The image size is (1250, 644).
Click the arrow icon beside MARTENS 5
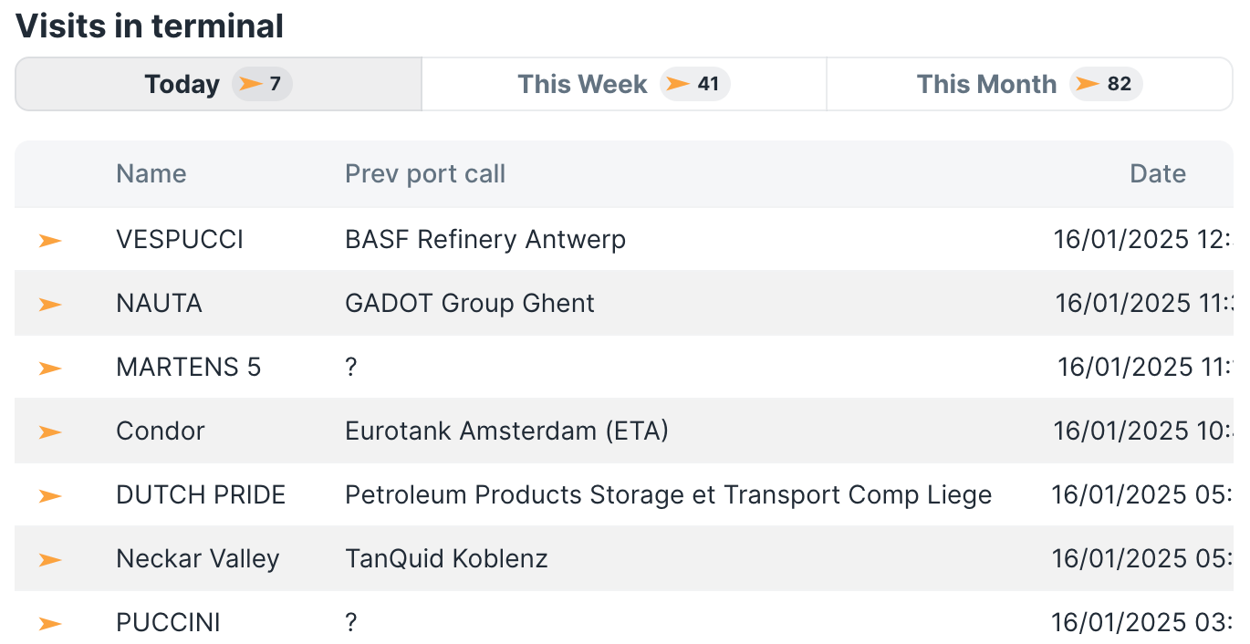click(50, 368)
